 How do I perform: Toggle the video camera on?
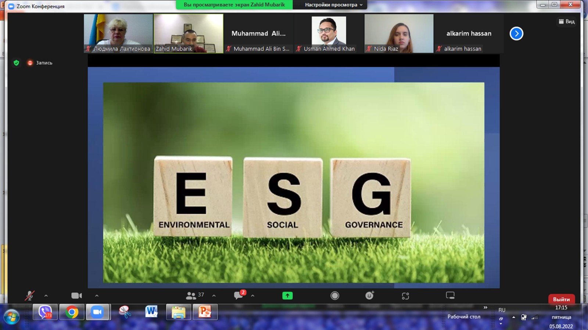click(x=76, y=295)
